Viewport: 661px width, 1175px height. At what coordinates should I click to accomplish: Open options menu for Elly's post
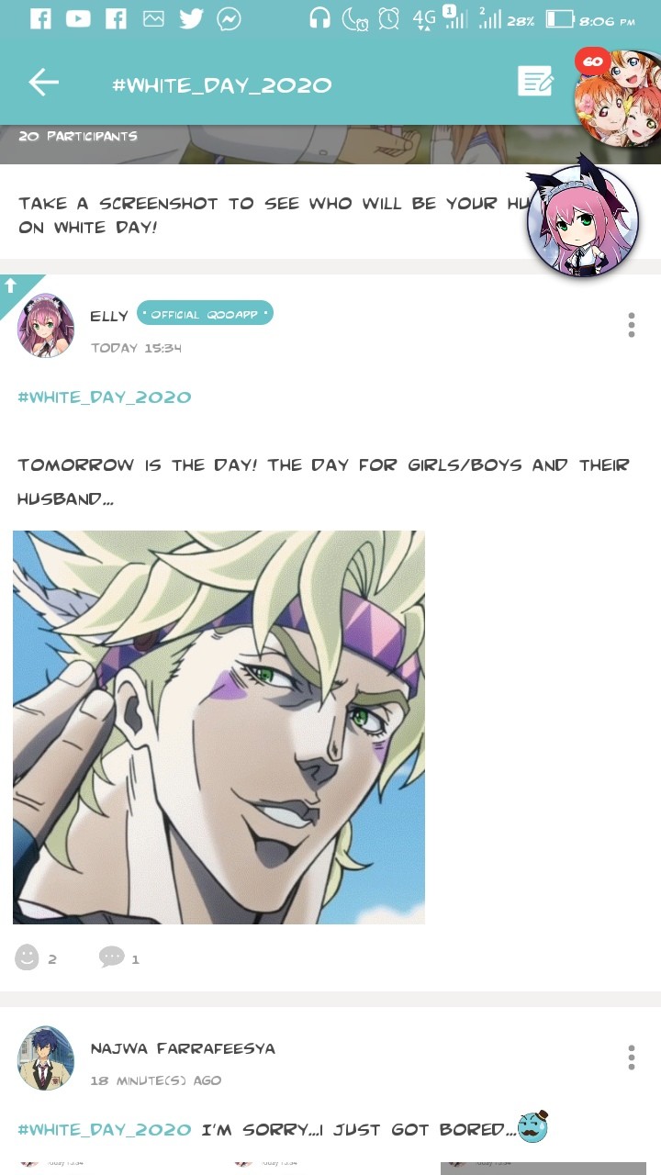tap(632, 325)
